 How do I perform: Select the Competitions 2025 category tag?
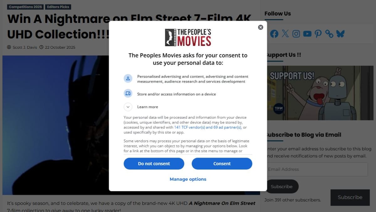pos(25,7)
